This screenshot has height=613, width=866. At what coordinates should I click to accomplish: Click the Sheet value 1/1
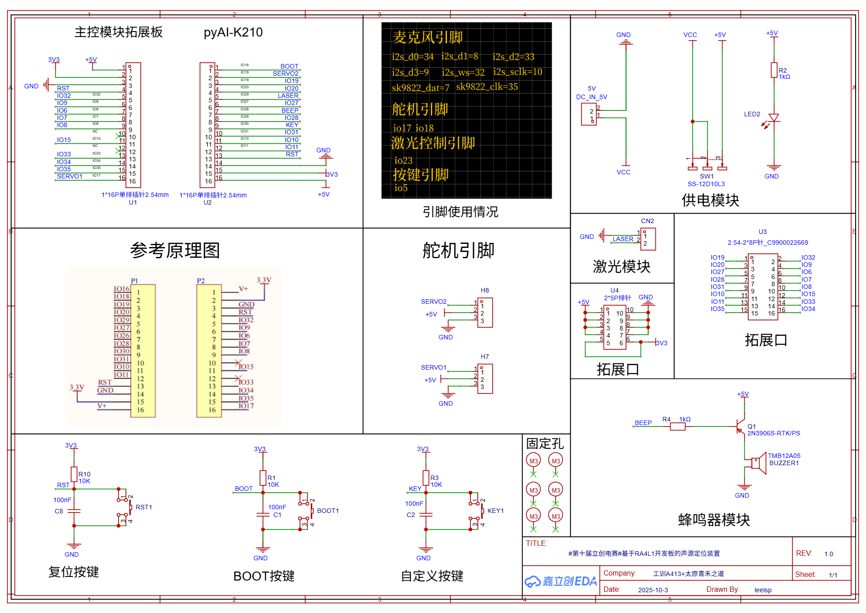[x=833, y=575]
